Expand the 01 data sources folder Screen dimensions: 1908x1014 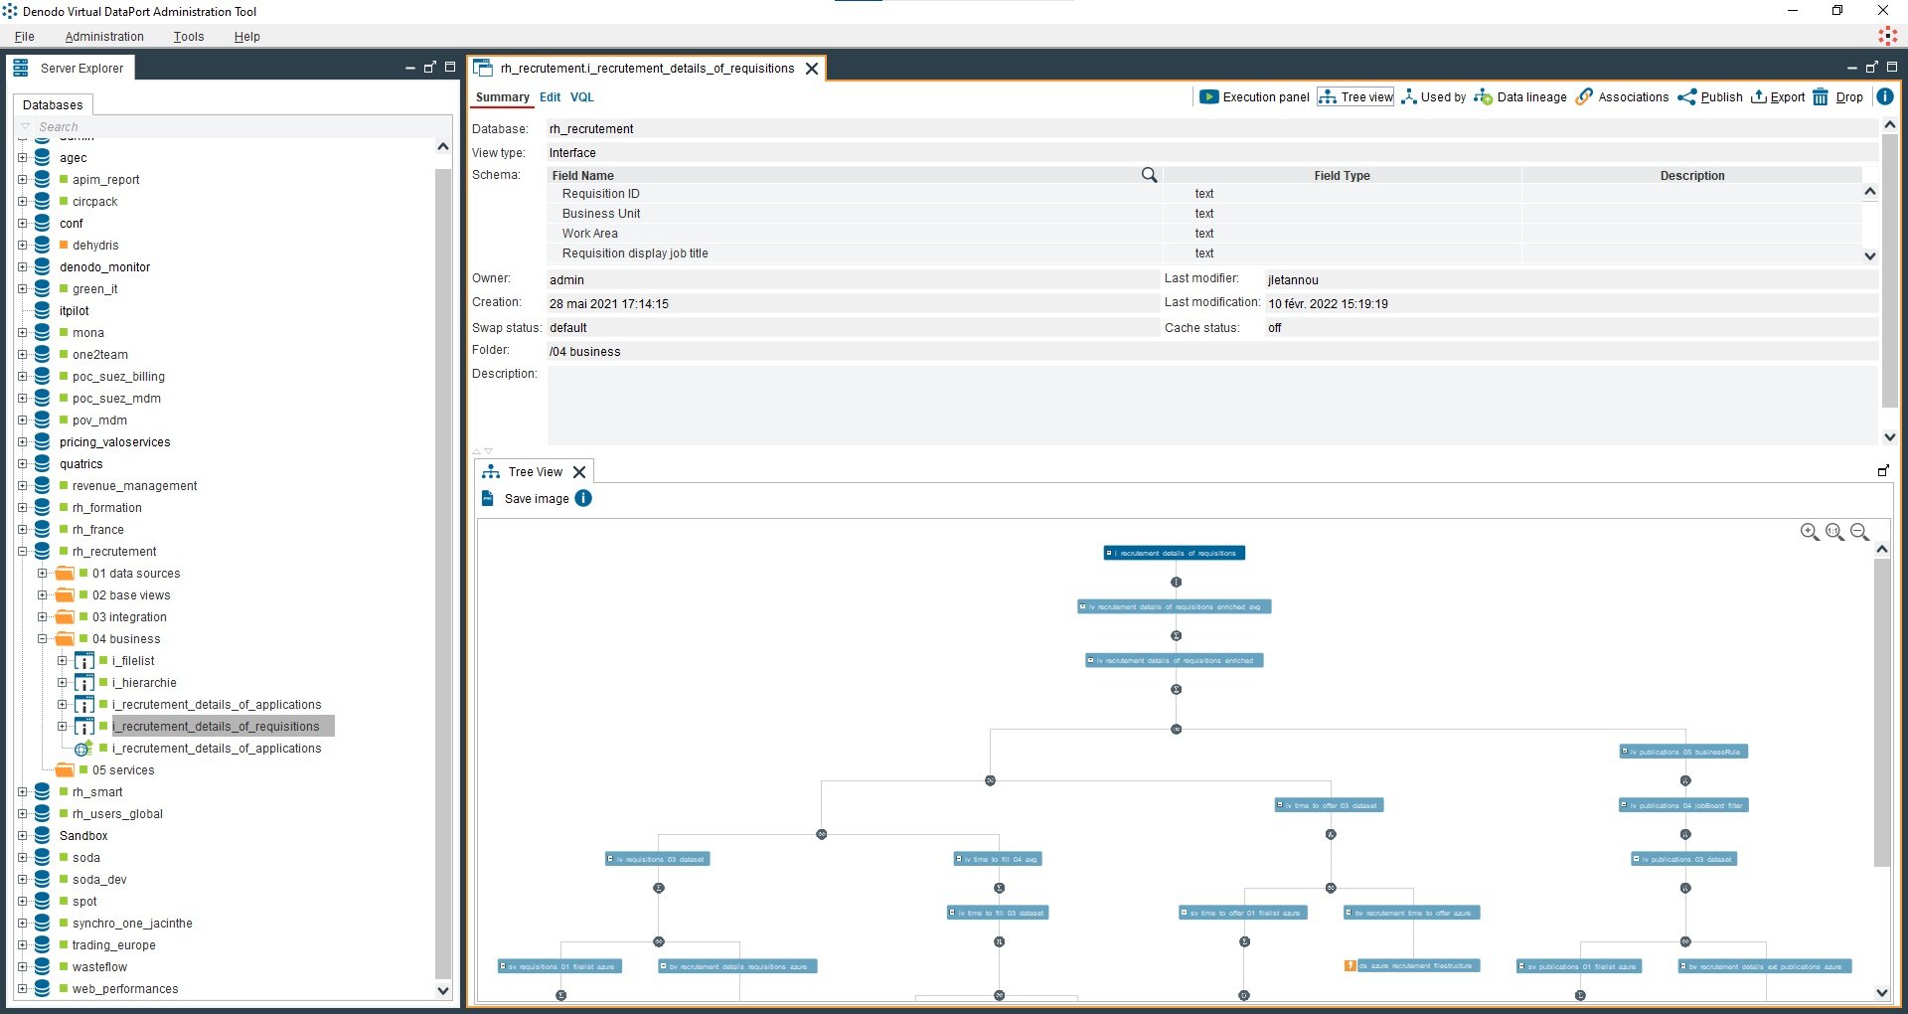coord(43,574)
